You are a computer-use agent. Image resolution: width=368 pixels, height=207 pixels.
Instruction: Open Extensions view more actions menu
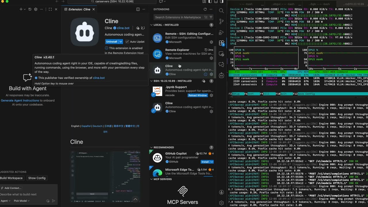(212, 9)
